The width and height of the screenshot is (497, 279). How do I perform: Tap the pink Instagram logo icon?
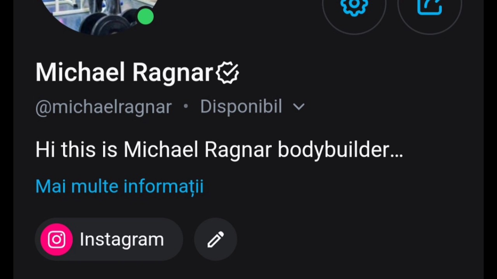tap(57, 239)
